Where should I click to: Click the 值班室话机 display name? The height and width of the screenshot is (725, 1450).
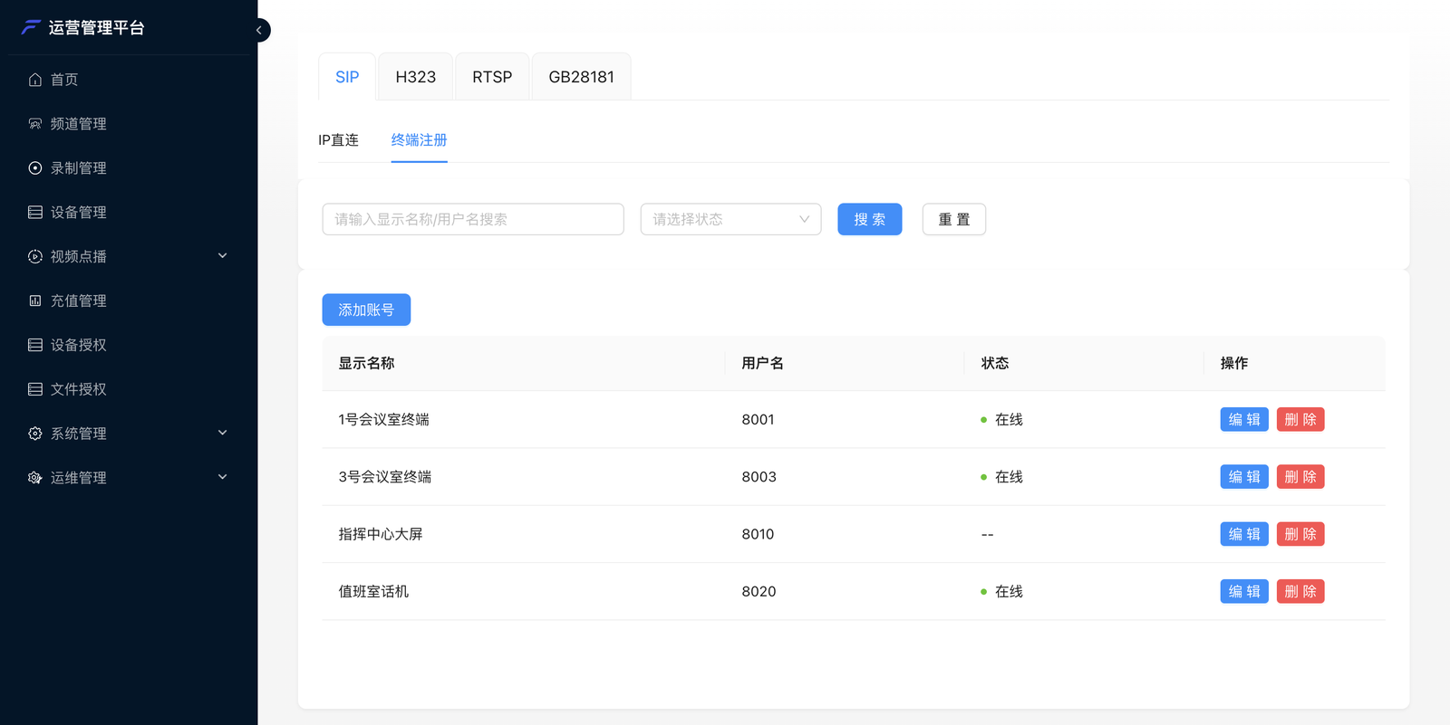[373, 591]
